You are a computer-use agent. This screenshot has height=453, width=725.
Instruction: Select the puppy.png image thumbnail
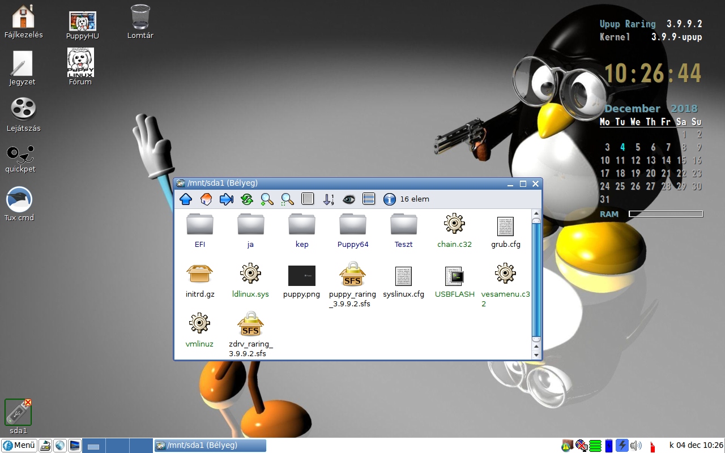pos(302,276)
